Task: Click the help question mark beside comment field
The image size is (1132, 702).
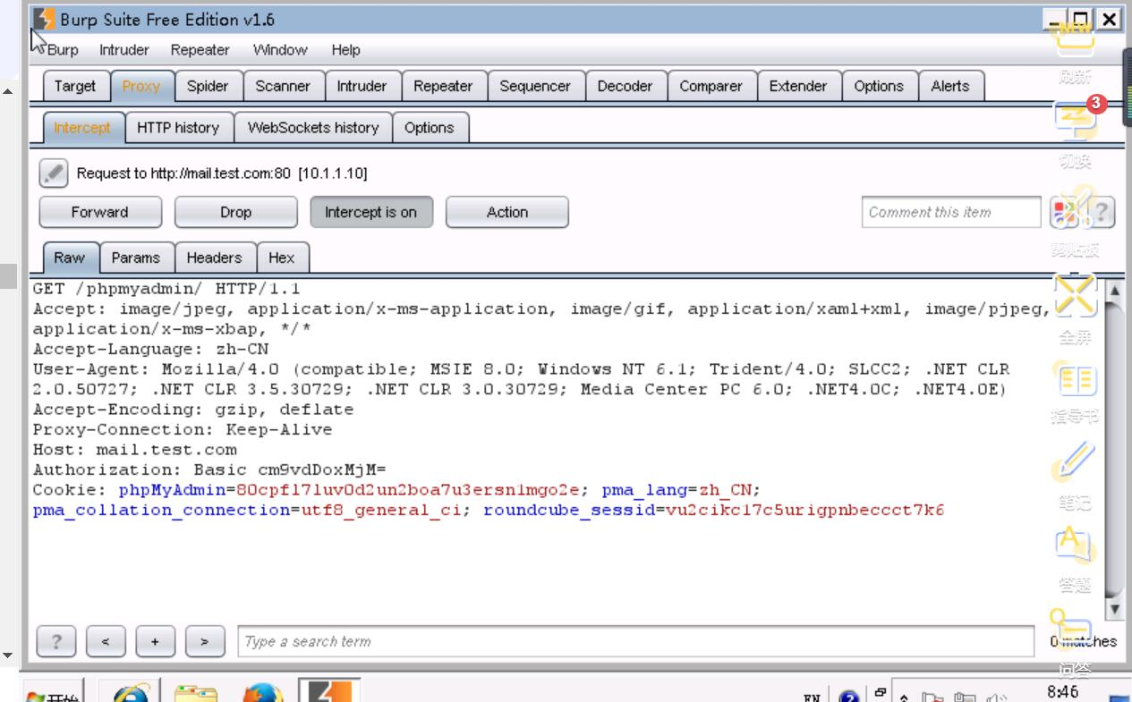Action: 1101,213
